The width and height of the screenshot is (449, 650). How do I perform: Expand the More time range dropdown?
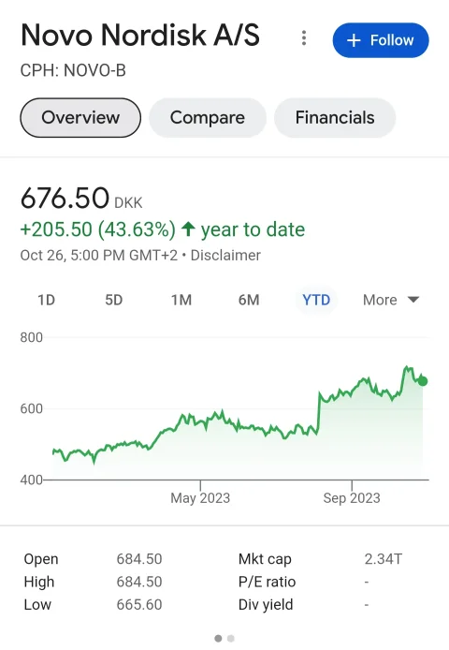click(x=391, y=300)
